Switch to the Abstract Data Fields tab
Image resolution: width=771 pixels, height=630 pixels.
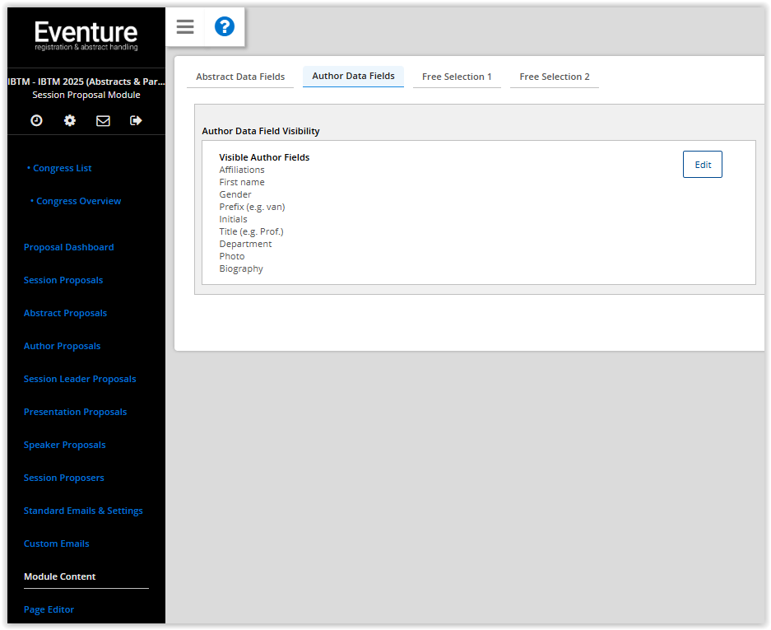point(239,76)
